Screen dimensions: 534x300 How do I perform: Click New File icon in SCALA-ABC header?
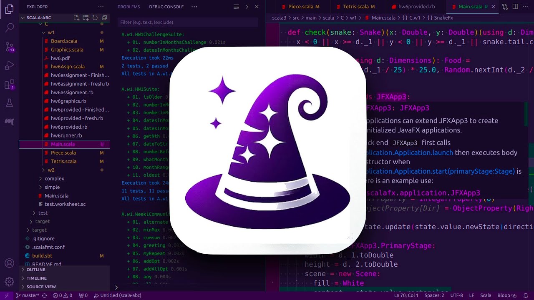pos(76,18)
